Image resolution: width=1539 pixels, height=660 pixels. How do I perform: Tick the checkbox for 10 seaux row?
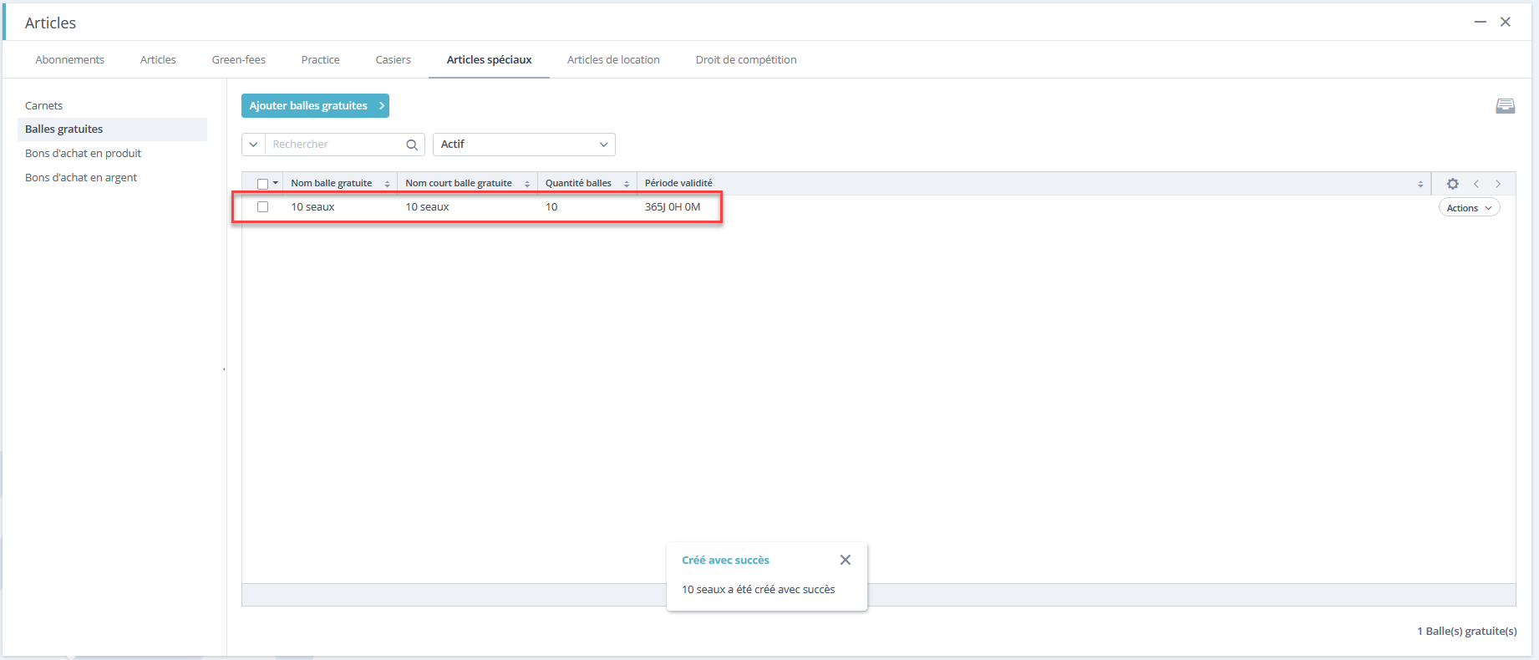point(263,206)
